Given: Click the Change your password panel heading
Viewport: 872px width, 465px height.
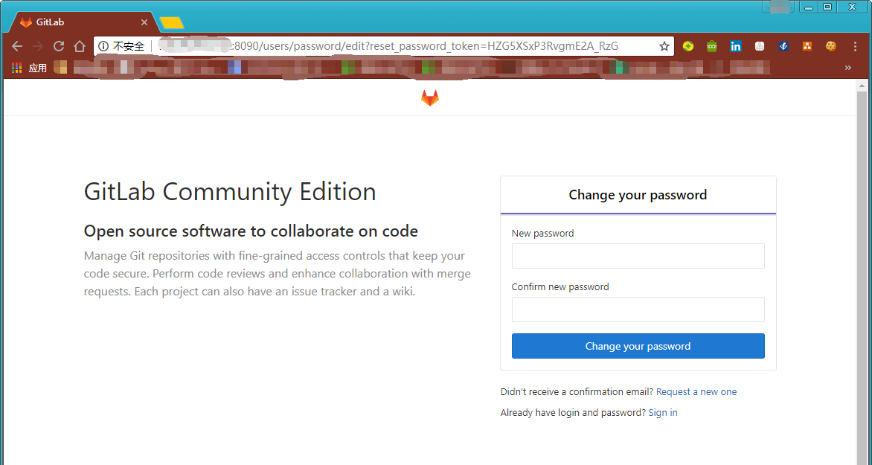Looking at the screenshot, I should click(638, 195).
